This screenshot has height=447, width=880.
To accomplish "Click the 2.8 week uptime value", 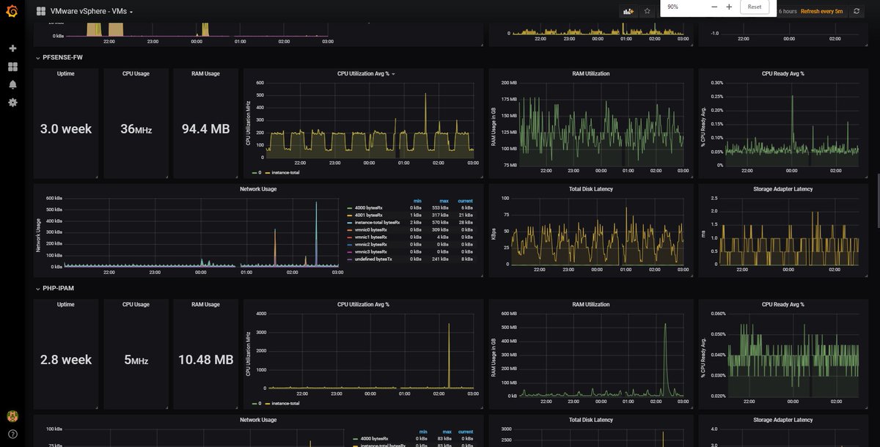I will pyautogui.click(x=66, y=360).
